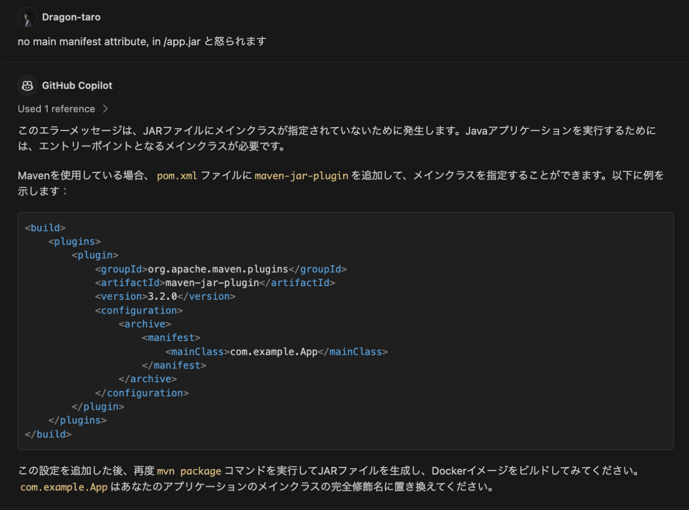Click the user message 'no main manifest attribute'
The image size is (689, 510).
point(142,41)
